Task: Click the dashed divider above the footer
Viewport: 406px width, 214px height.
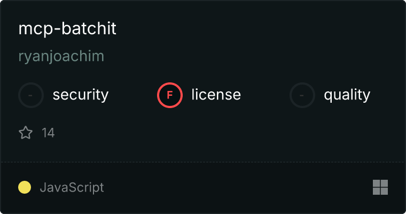Action: 203,162
